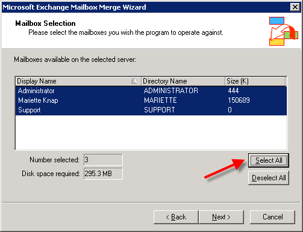The height and width of the screenshot is (232, 303).
Task: Go to the Next wizard page
Action: coord(221,217)
